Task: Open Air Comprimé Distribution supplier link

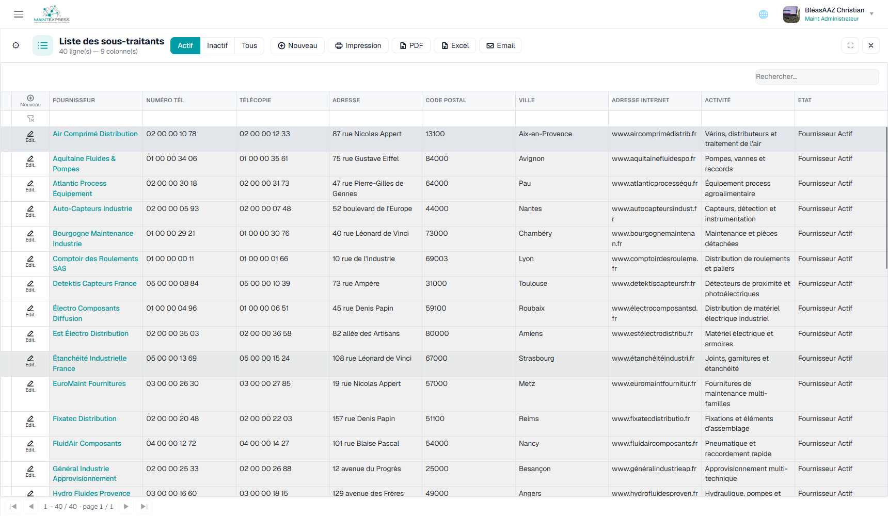Action: coord(95,134)
